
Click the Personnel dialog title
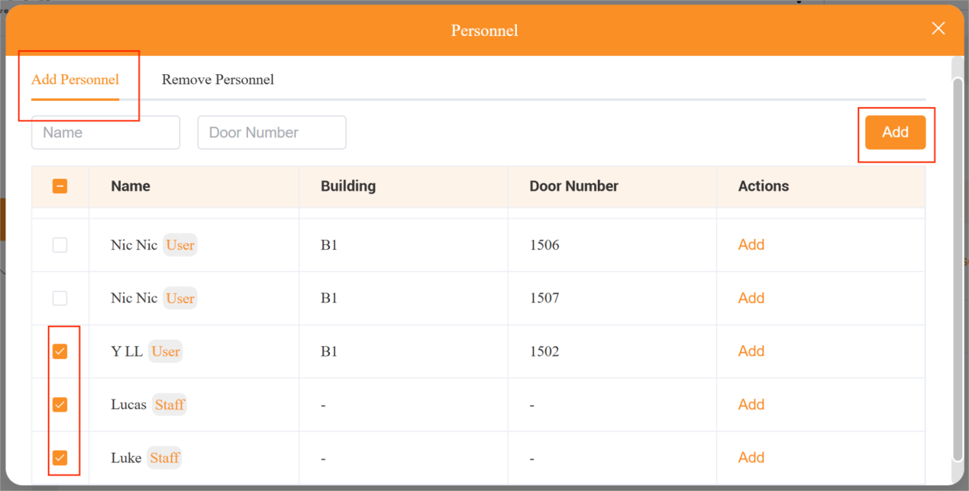click(x=484, y=31)
